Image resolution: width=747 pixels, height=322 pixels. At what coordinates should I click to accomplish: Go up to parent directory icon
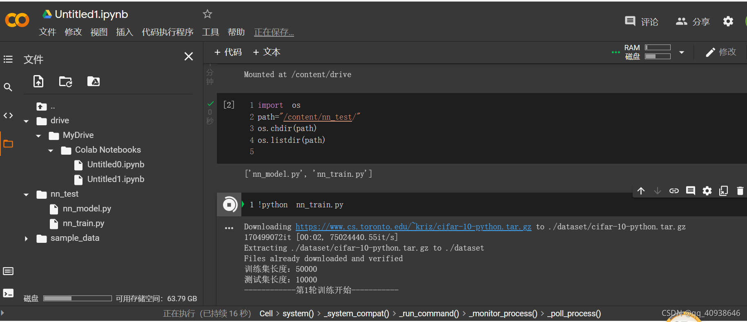pos(42,107)
